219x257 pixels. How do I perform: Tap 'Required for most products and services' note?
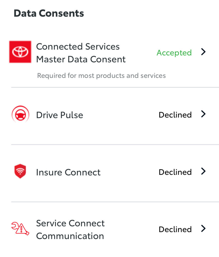click(x=101, y=76)
